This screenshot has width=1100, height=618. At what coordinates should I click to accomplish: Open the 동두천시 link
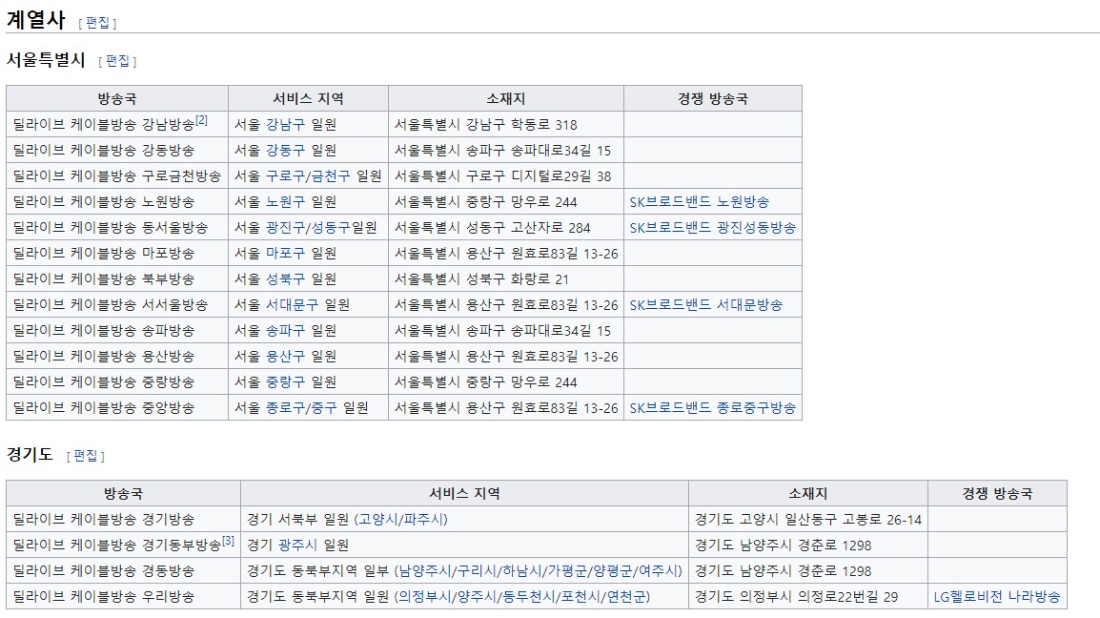(527, 596)
